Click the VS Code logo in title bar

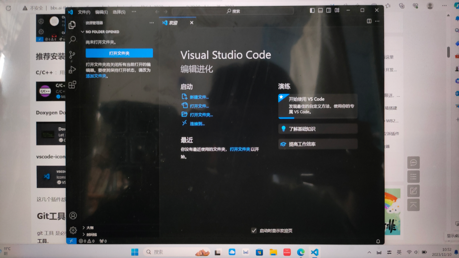click(x=70, y=12)
